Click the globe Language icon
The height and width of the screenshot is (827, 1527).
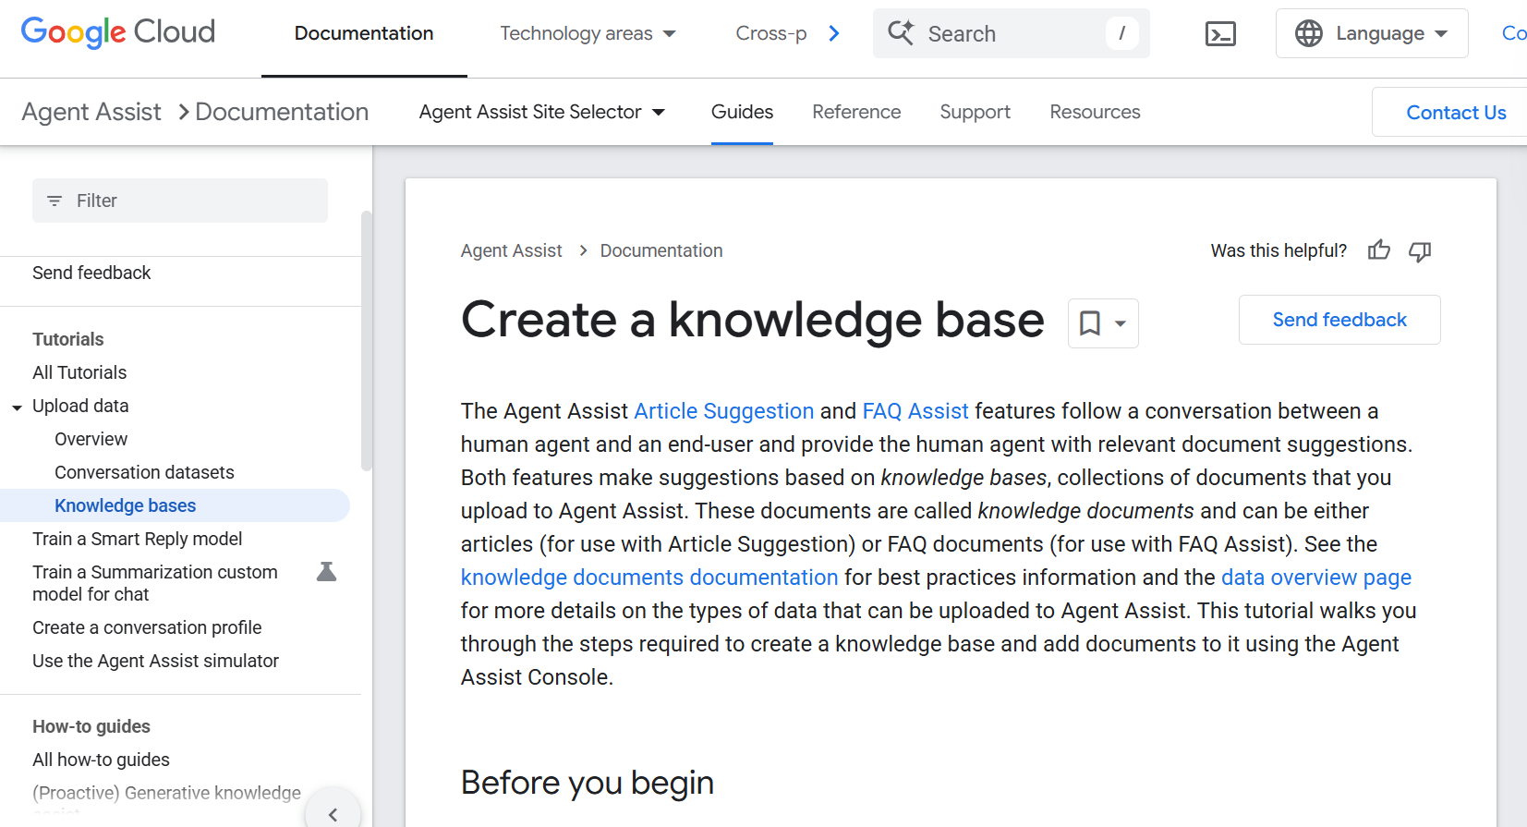1308,33
